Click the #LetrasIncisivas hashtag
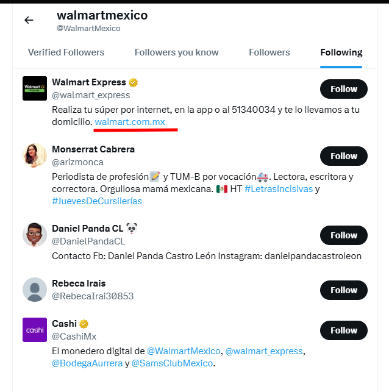 279,189
